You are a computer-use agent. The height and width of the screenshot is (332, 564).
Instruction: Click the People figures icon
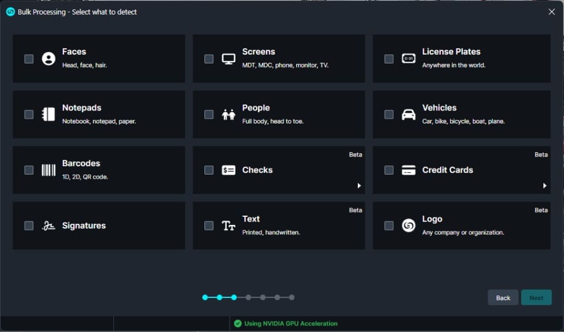point(229,115)
